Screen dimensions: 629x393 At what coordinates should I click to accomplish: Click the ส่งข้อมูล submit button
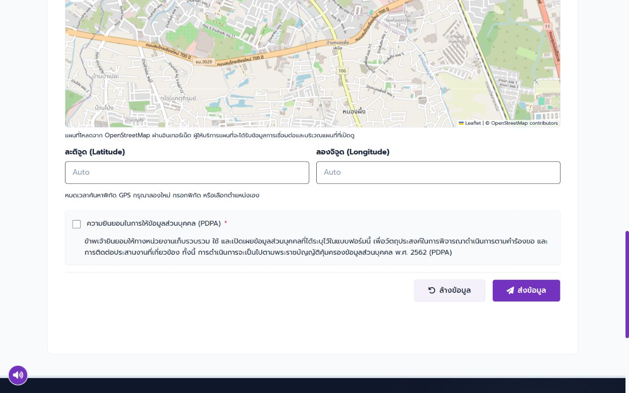point(526,291)
